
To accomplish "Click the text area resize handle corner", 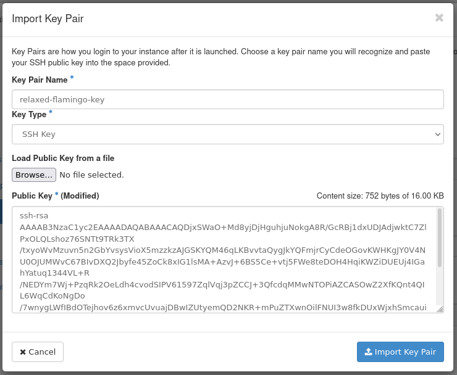I will pos(440,309).
